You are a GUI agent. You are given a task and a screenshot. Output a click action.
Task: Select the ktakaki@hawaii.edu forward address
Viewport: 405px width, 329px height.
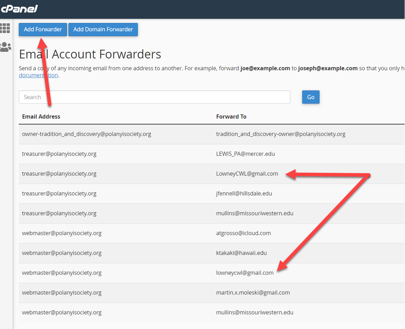tap(241, 253)
